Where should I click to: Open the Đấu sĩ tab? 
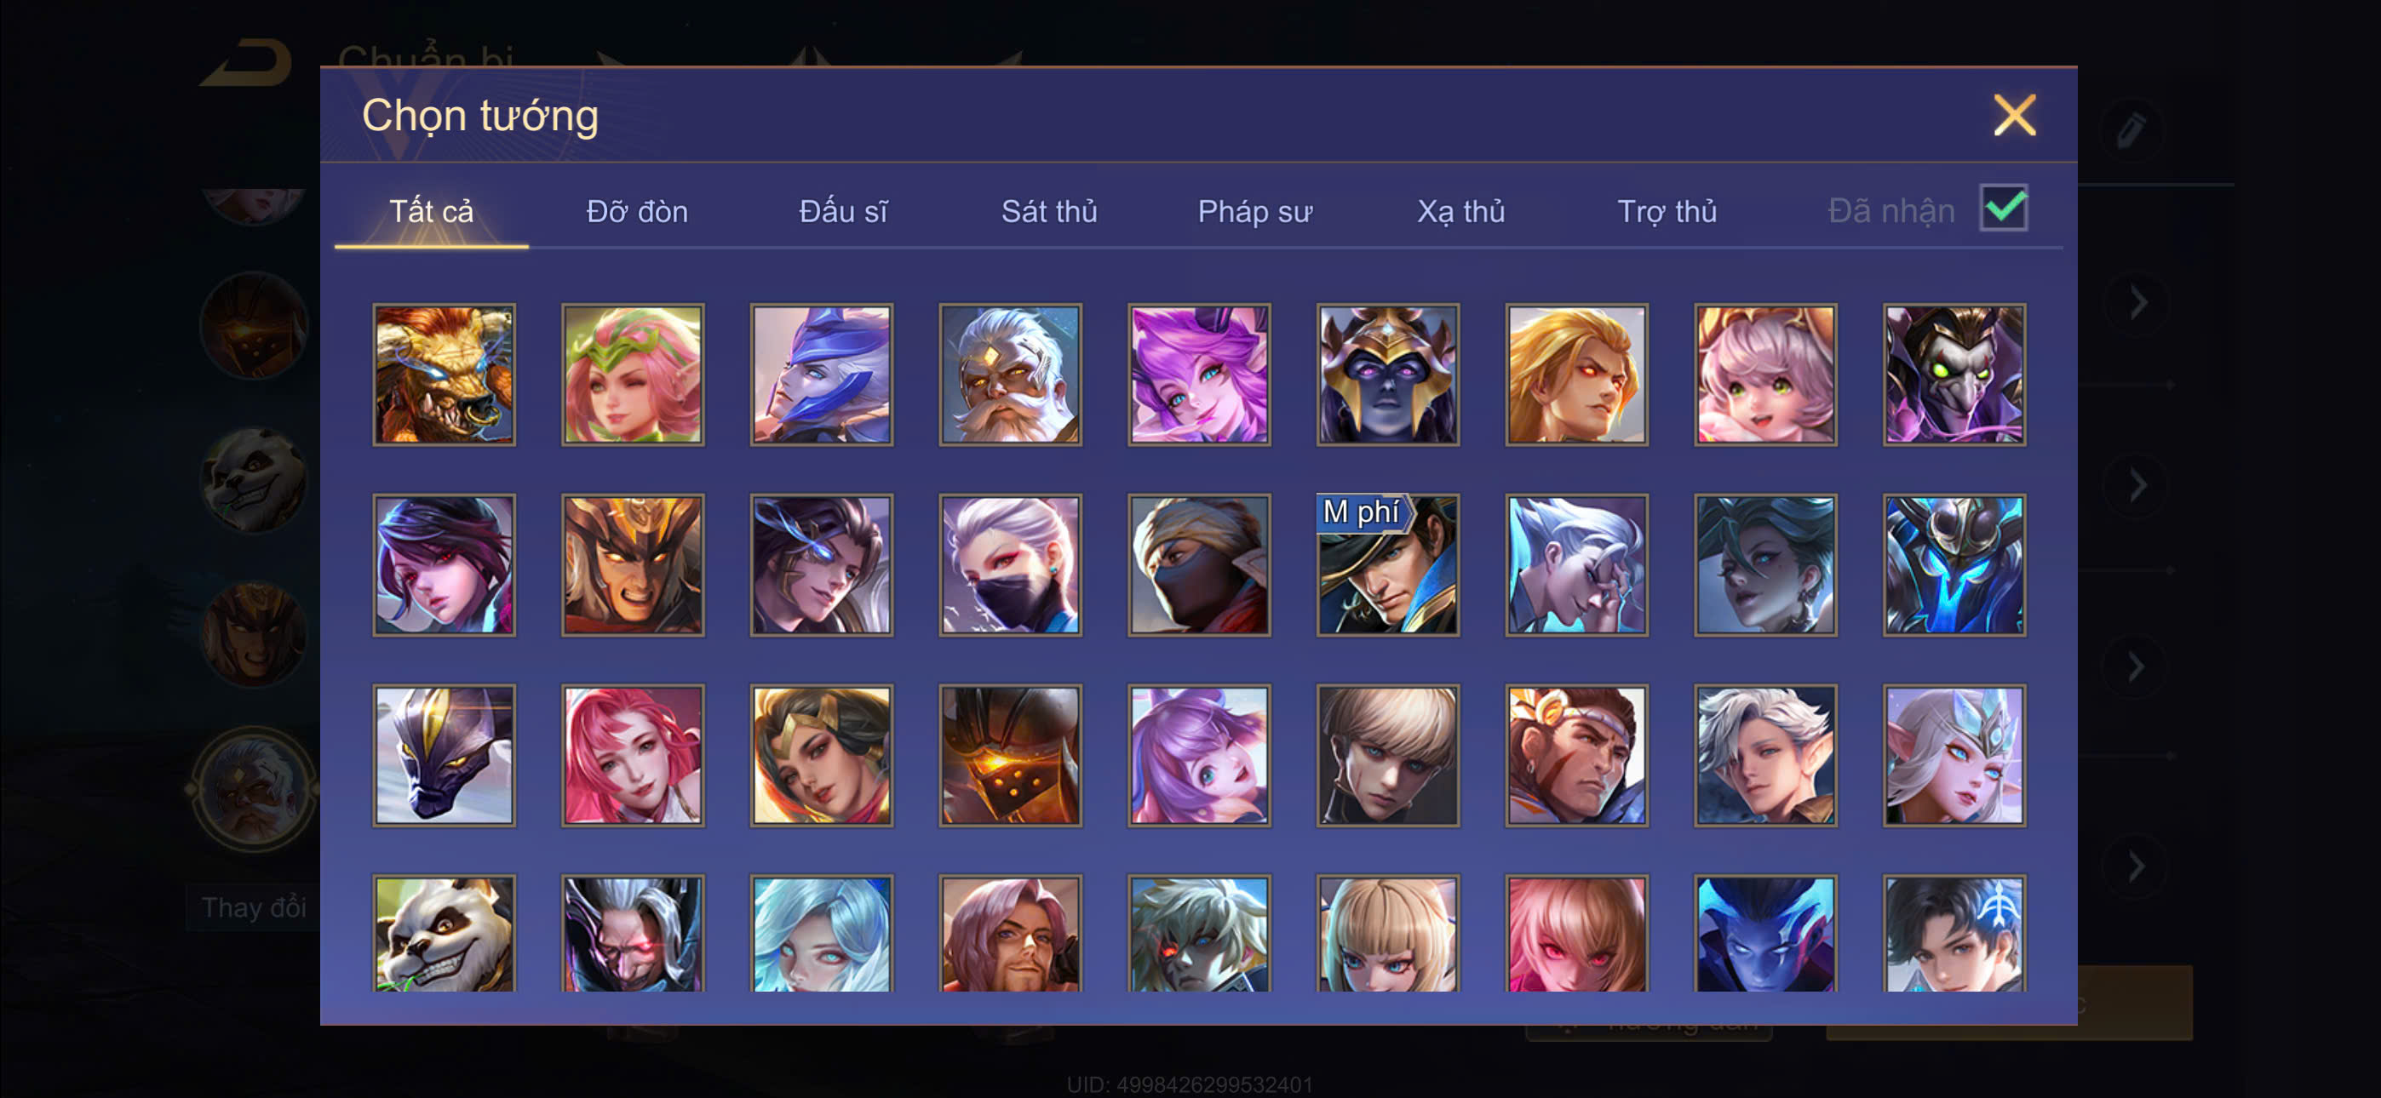click(843, 212)
